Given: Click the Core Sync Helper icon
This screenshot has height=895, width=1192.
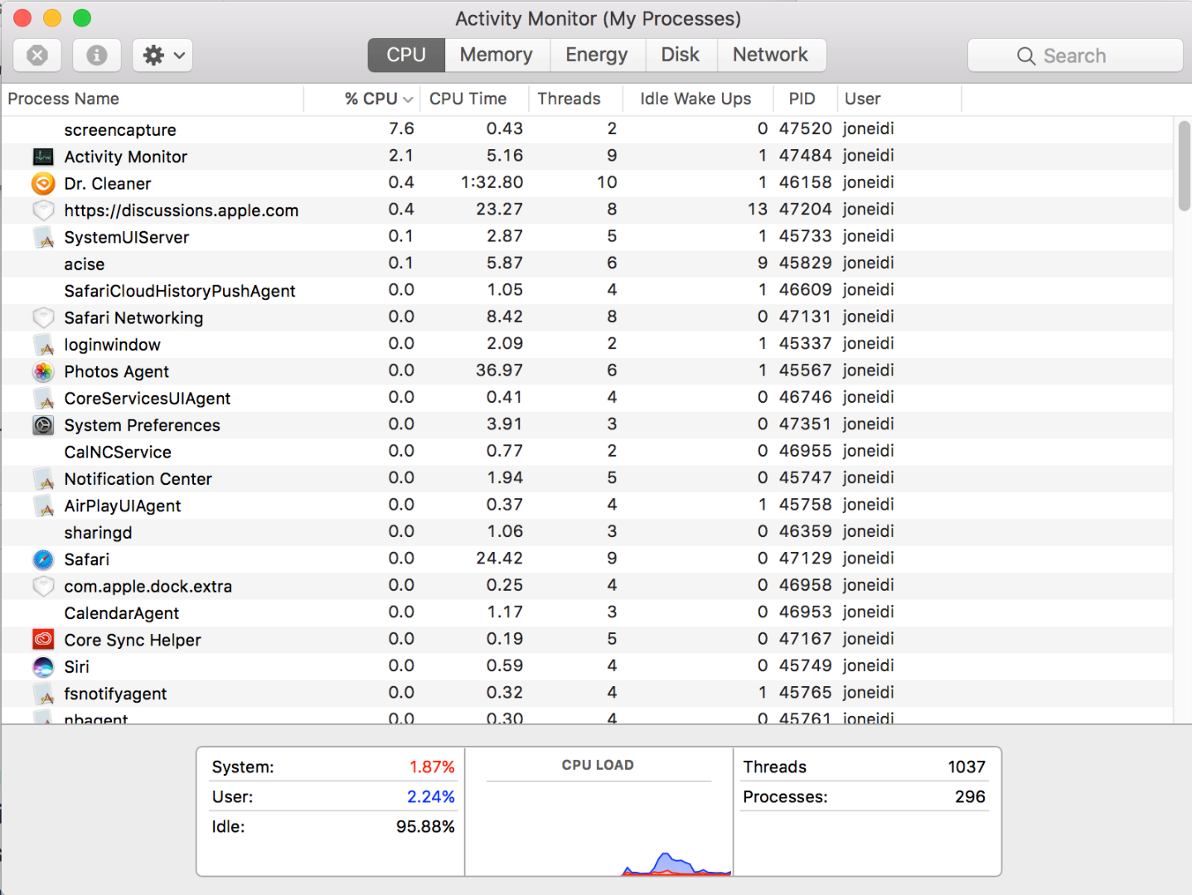Looking at the screenshot, I should (42, 640).
